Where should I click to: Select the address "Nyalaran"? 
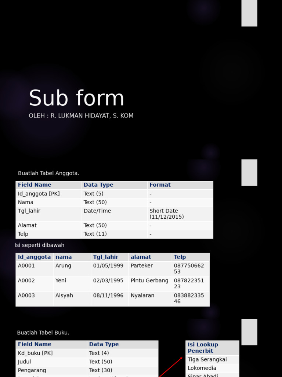(x=142, y=296)
